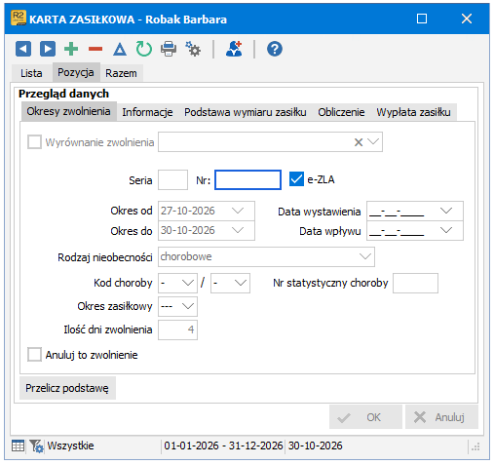Maximize the Karta Zasiłkowa window
The image size is (494, 465).
pyautogui.click(x=422, y=19)
